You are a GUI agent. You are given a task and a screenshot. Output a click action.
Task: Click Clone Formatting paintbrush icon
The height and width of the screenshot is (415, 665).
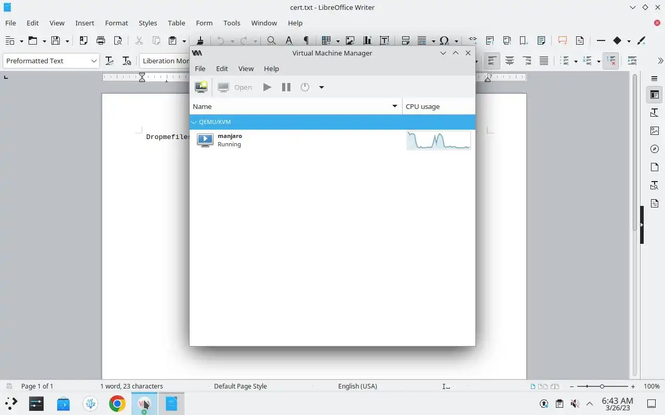click(x=201, y=40)
